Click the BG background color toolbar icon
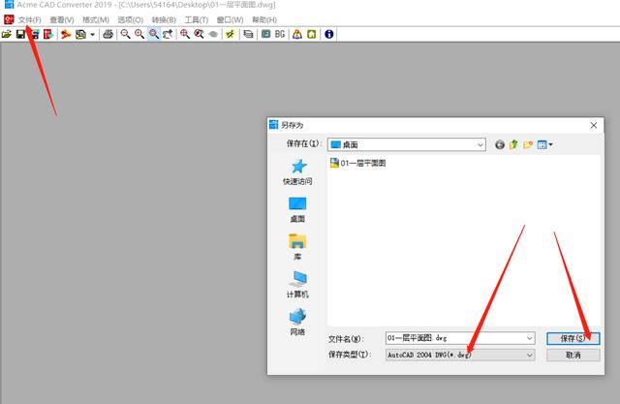This screenshot has height=404, width=620. 280,34
